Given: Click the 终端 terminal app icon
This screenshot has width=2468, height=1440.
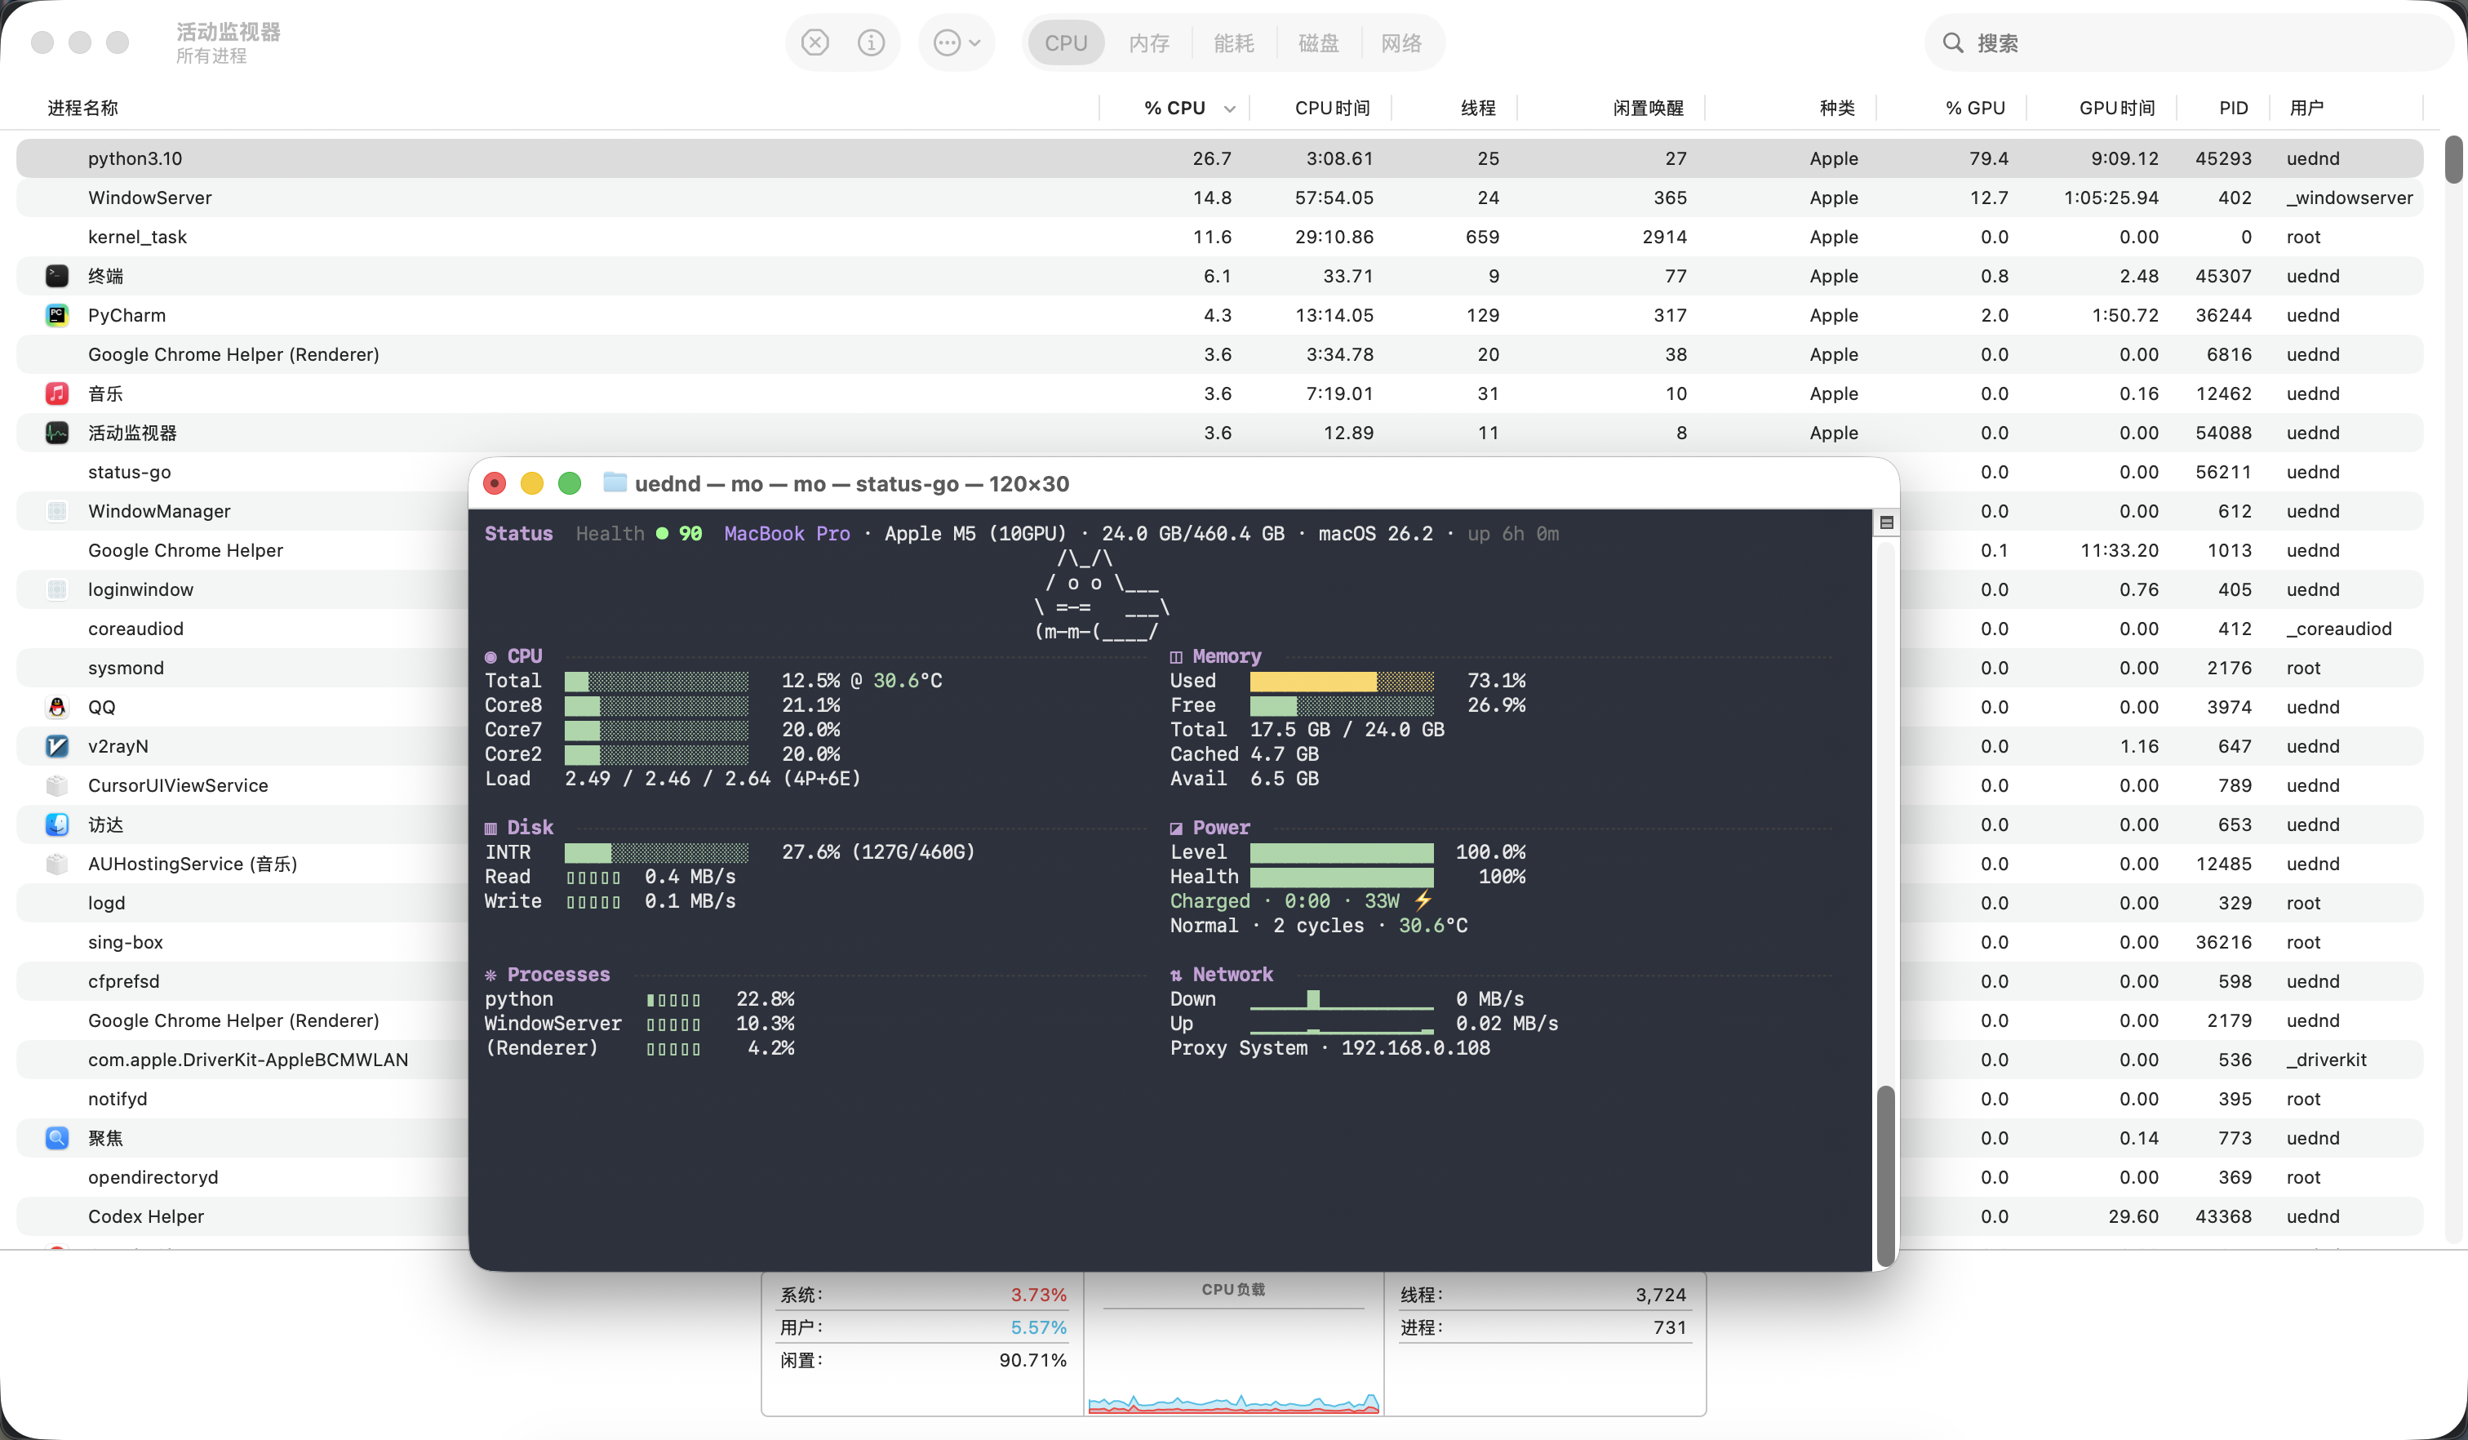Looking at the screenshot, I should coord(57,276).
